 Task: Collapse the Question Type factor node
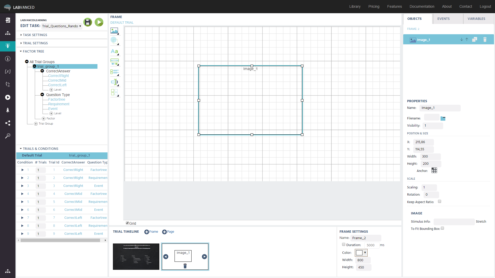click(42, 95)
